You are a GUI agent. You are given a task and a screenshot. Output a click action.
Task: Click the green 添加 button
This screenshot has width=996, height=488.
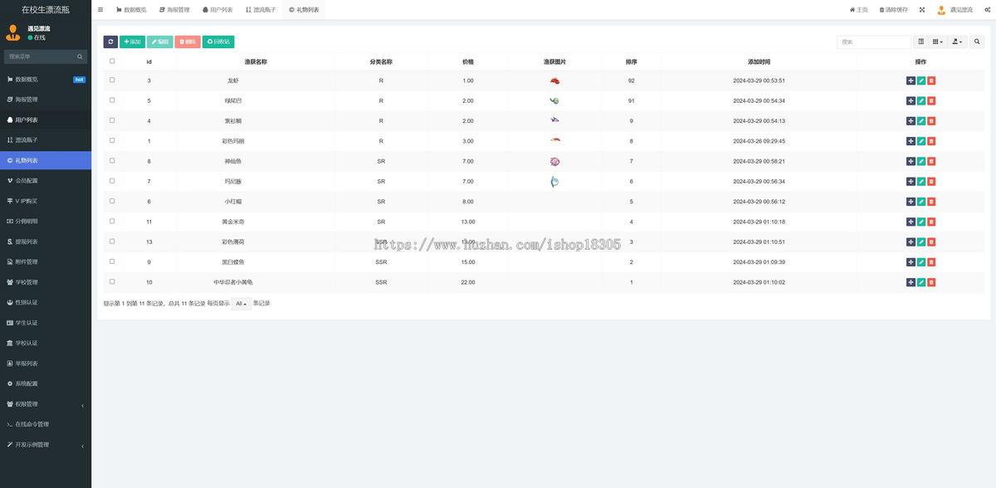coord(132,41)
